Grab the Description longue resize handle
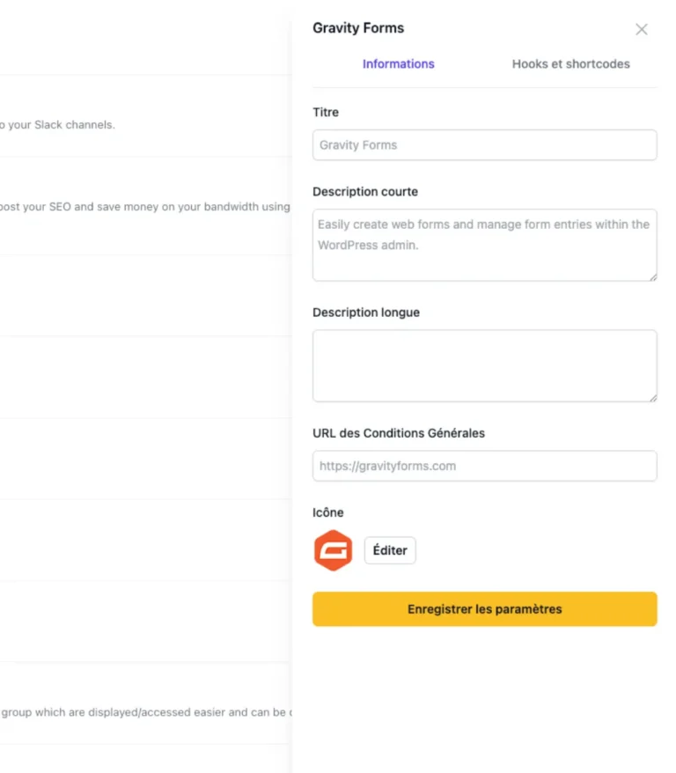Viewport: 676px width, 773px height. [x=652, y=397]
